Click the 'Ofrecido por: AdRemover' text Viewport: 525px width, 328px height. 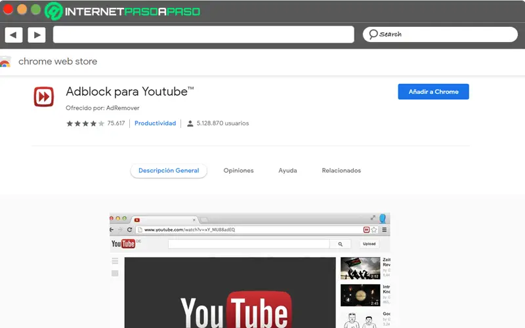point(102,108)
